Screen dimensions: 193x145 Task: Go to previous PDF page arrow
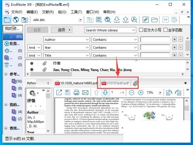[x=96, y=92]
